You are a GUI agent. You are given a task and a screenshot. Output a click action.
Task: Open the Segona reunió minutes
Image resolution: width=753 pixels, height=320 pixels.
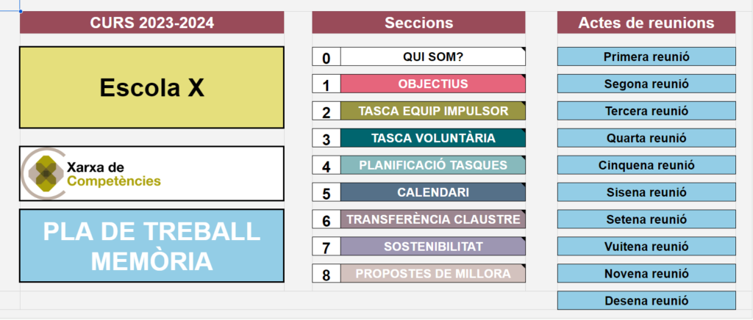click(x=646, y=84)
